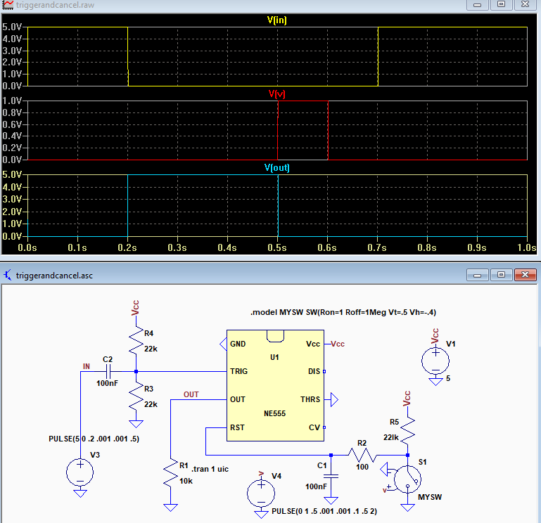Click the CV pin label on U1

tap(314, 427)
